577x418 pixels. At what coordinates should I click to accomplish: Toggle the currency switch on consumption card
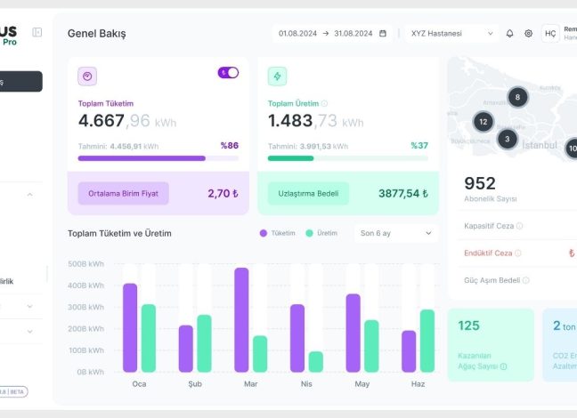click(228, 72)
